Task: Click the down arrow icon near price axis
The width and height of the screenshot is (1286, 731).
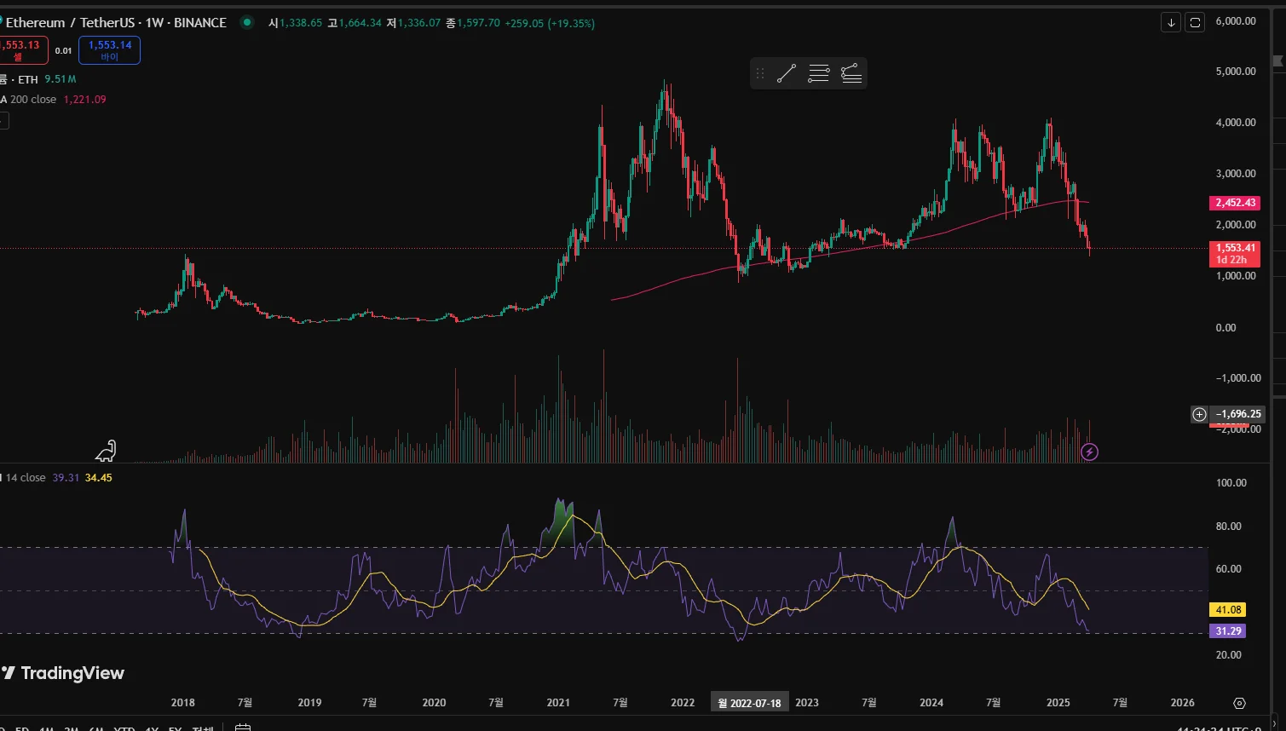Action: coord(1172,23)
